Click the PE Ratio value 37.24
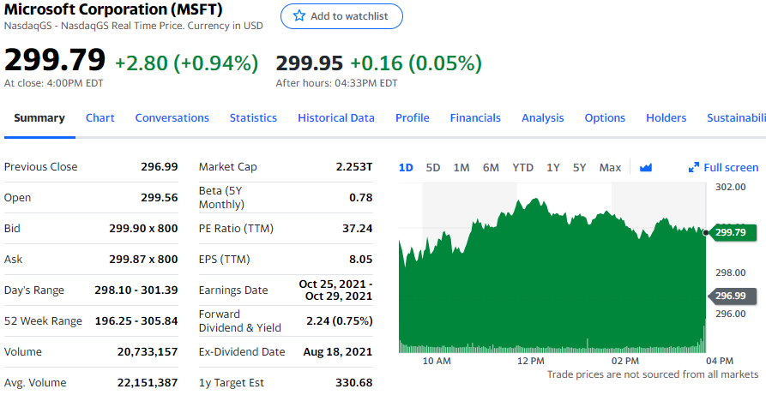This screenshot has width=766, height=395. tap(358, 228)
